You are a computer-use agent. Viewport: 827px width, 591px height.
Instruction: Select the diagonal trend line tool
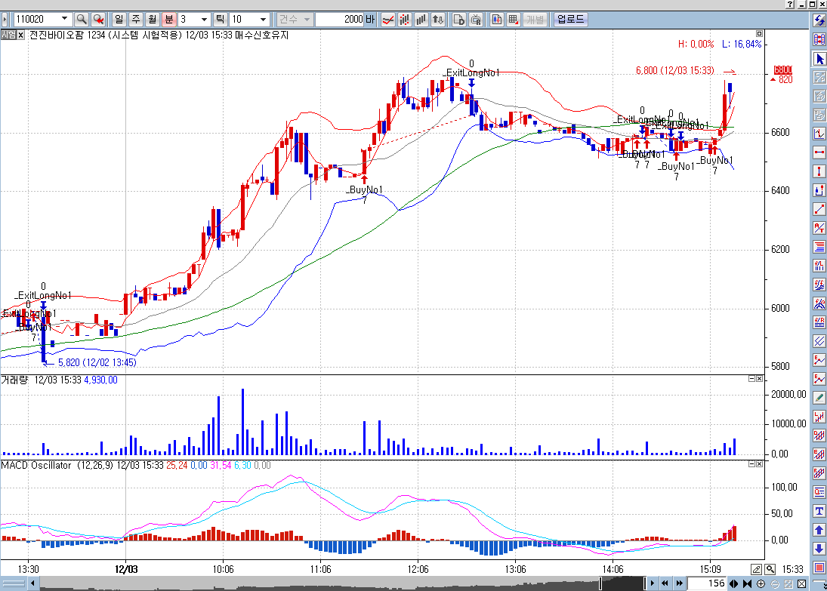point(819,209)
